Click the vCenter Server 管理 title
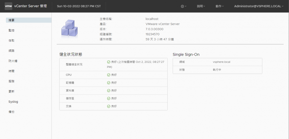The height and width of the screenshot is (139, 289). (x=30, y=6)
